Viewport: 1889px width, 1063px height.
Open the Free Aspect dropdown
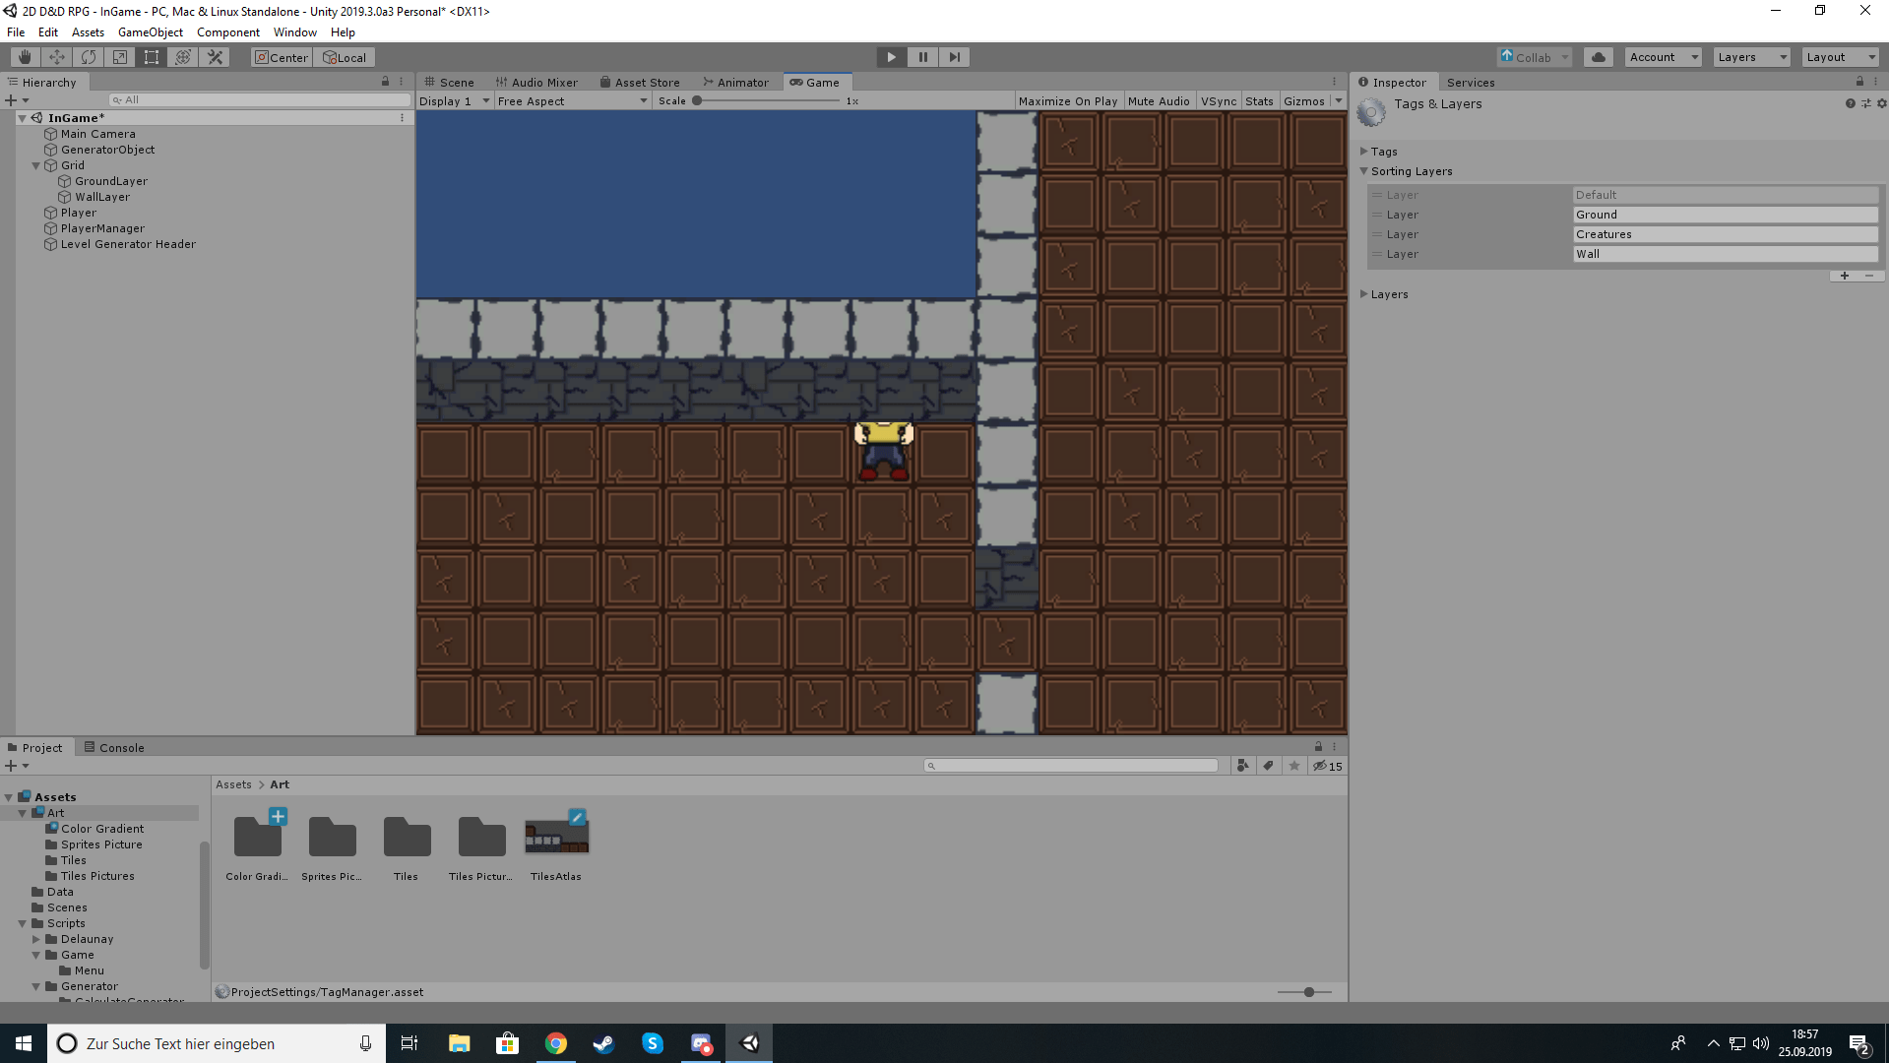571,100
